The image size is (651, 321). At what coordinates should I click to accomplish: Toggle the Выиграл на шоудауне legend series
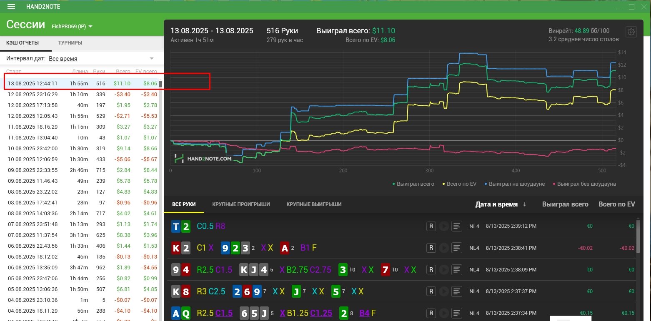515,184
